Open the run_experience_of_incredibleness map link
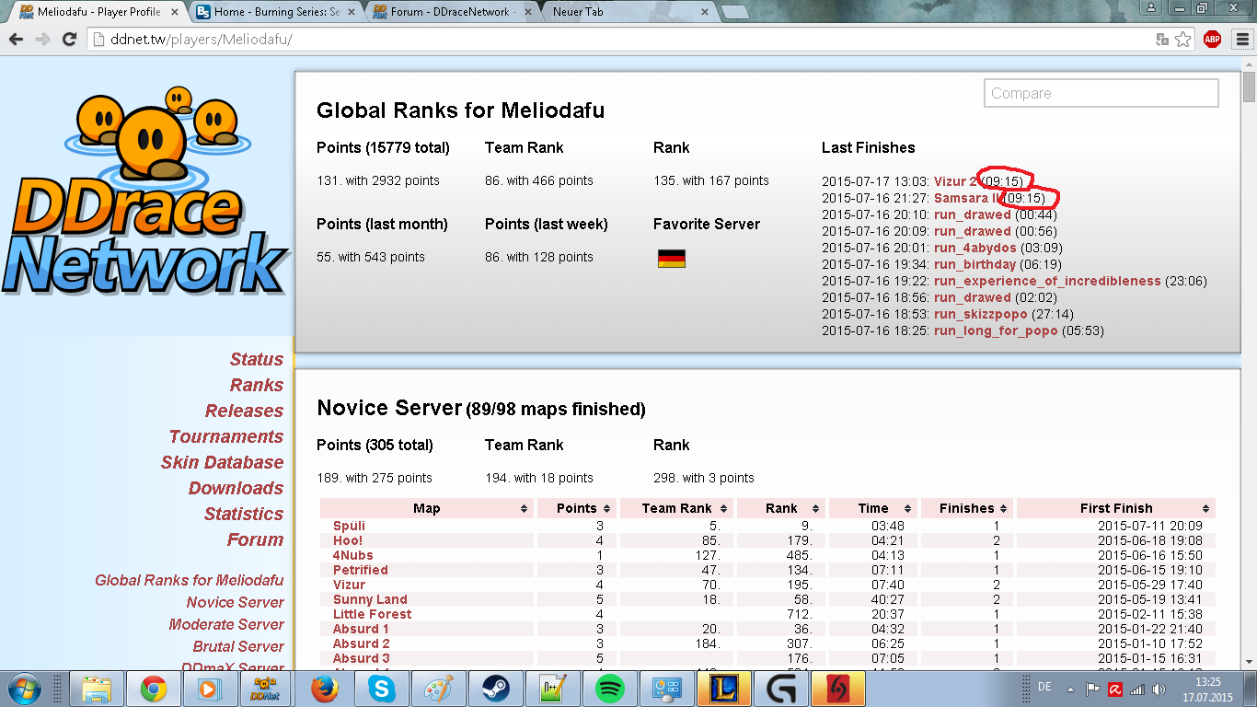Screen dimensions: 1257x707 coord(1046,281)
